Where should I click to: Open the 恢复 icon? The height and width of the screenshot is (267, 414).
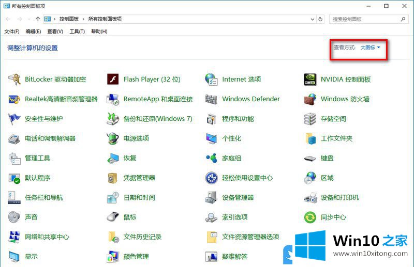(x=113, y=158)
